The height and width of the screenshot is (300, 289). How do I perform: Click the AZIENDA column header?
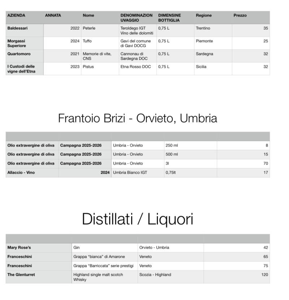(16, 16)
